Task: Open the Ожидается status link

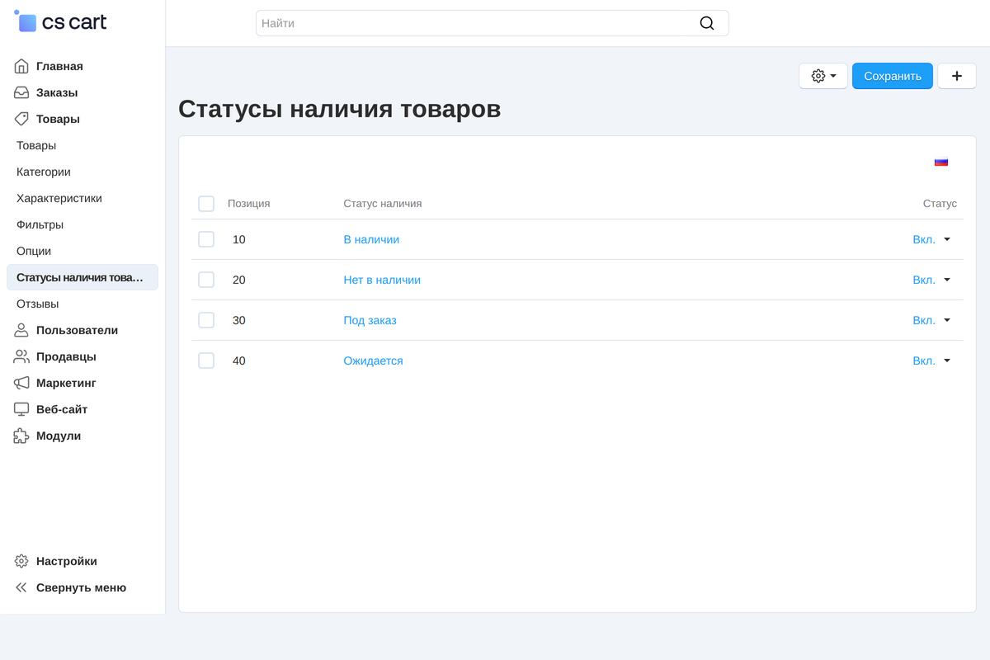Action: coord(373,361)
